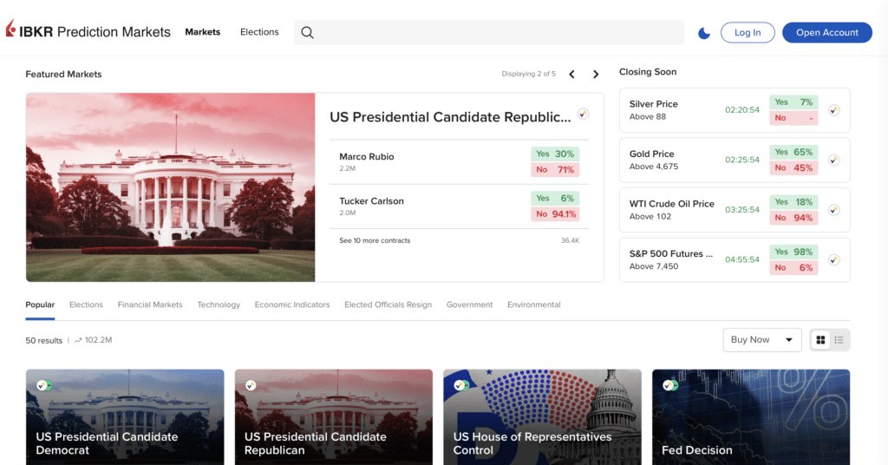Select the Popular tab
The height and width of the screenshot is (465, 888).
coord(40,305)
